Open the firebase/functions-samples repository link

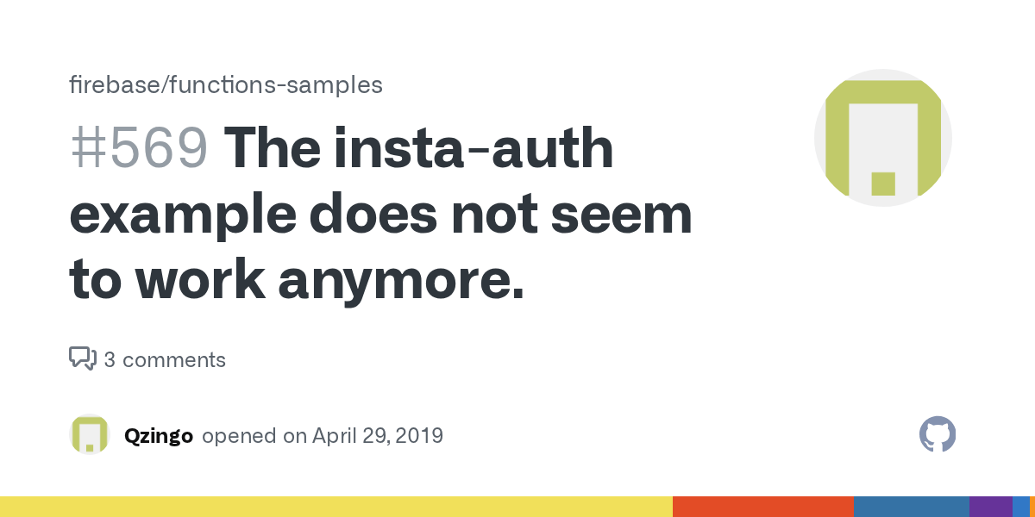tap(225, 85)
